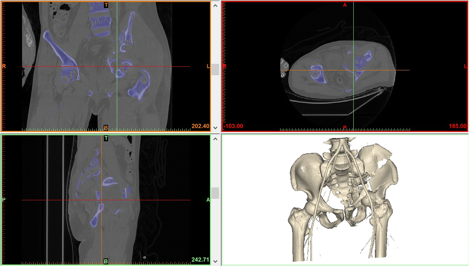Click the sagittal view scroll-down arrow

215,261
